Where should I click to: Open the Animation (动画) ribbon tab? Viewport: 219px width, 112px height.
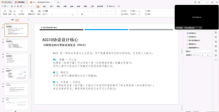pyautogui.click(x=65, y=6)
